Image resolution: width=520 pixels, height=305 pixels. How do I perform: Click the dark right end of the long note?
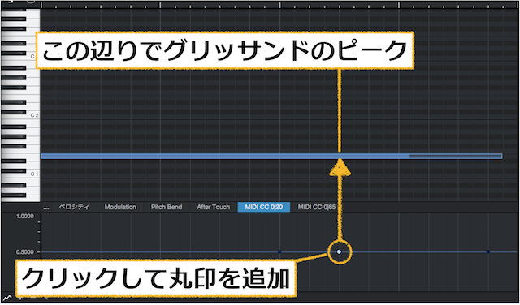pyautogui.click(x=456, y=156)
